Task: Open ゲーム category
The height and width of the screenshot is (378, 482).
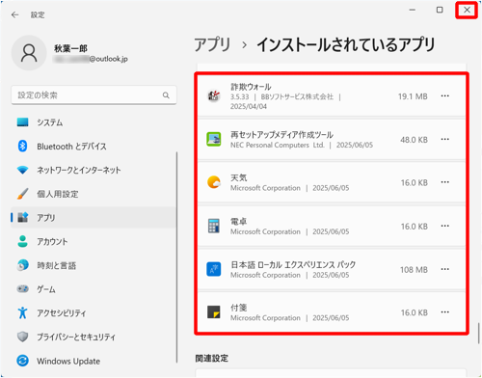Action: [94, 289]
